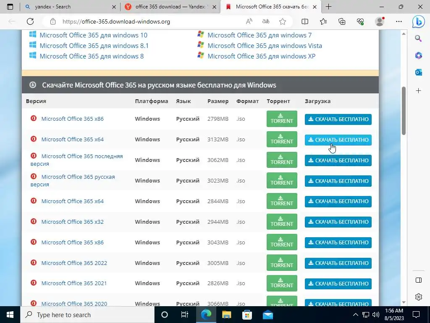Open the profile avatar icon
The image size is (430, 323).
tap(380, 21)
